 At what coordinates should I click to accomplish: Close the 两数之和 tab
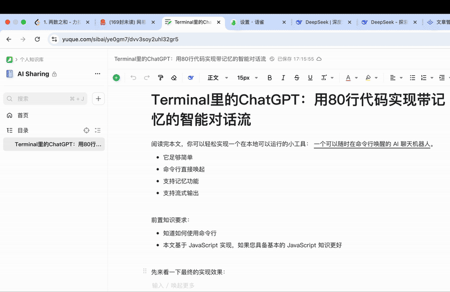point(88,22)
